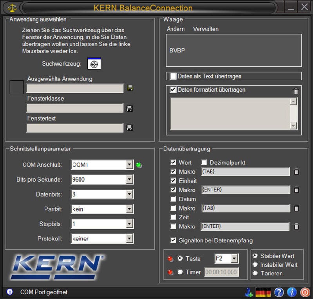Screen dimensions: 313x299
Task: Enable the Dezimalpunkt checkbox
Action: pyautogui.click(x=204, y=162)
